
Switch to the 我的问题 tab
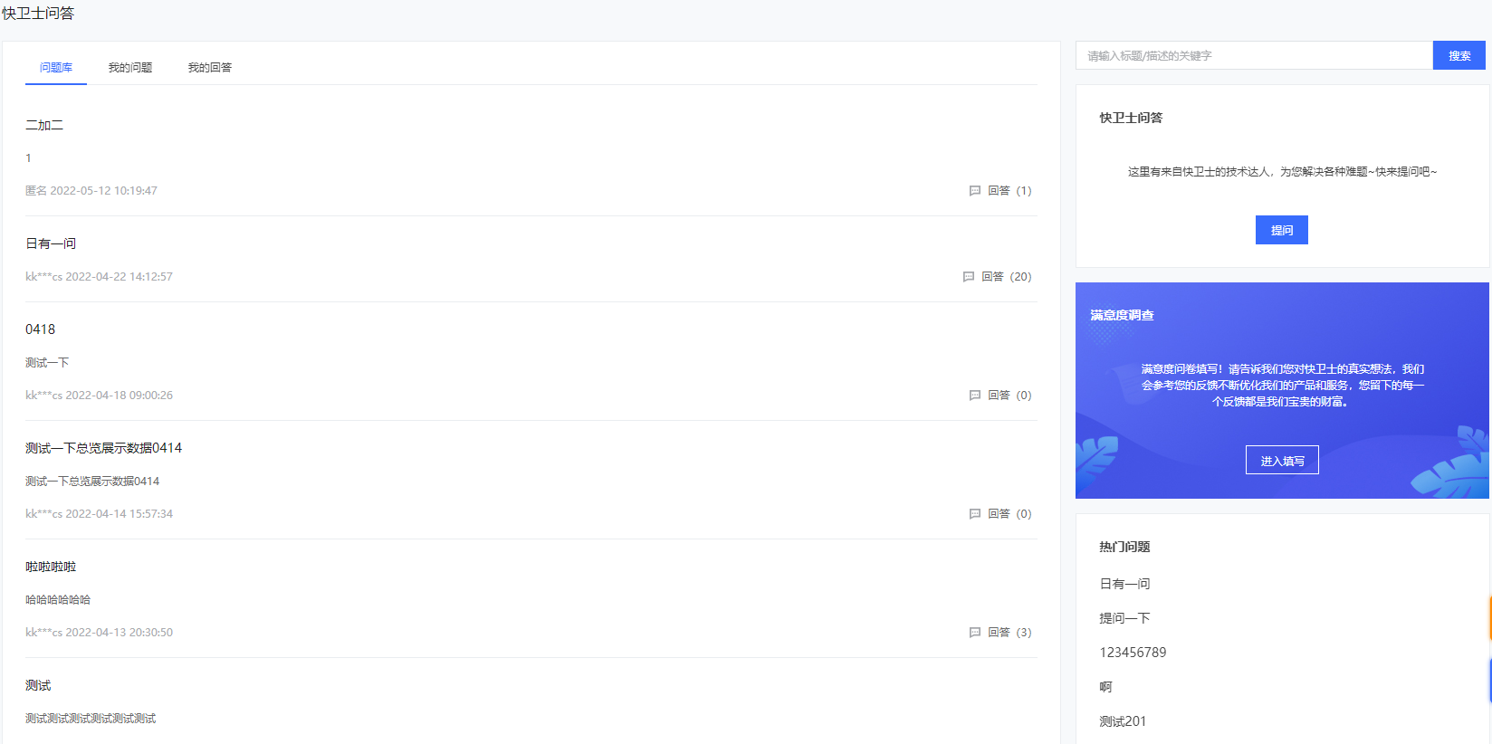pos(130,68)
